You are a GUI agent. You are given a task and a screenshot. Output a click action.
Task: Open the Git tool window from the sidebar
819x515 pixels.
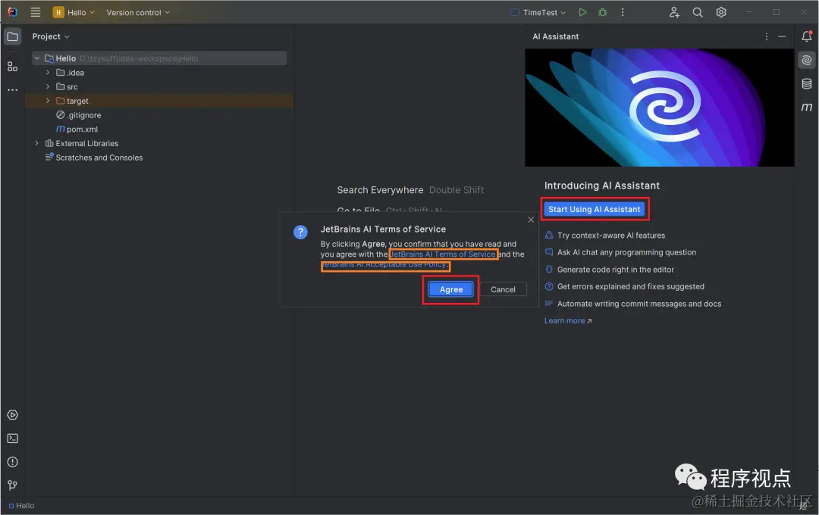click(x=12, y=485)
